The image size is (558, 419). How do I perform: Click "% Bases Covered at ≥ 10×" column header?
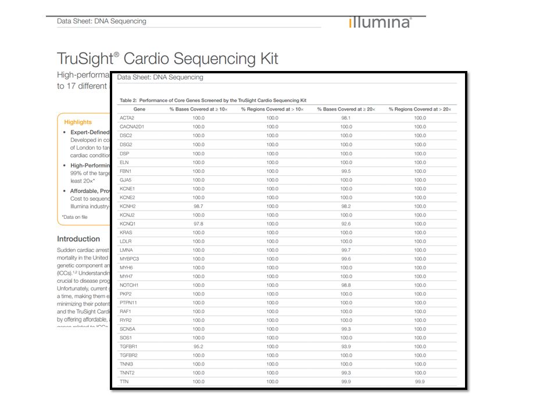198,109
